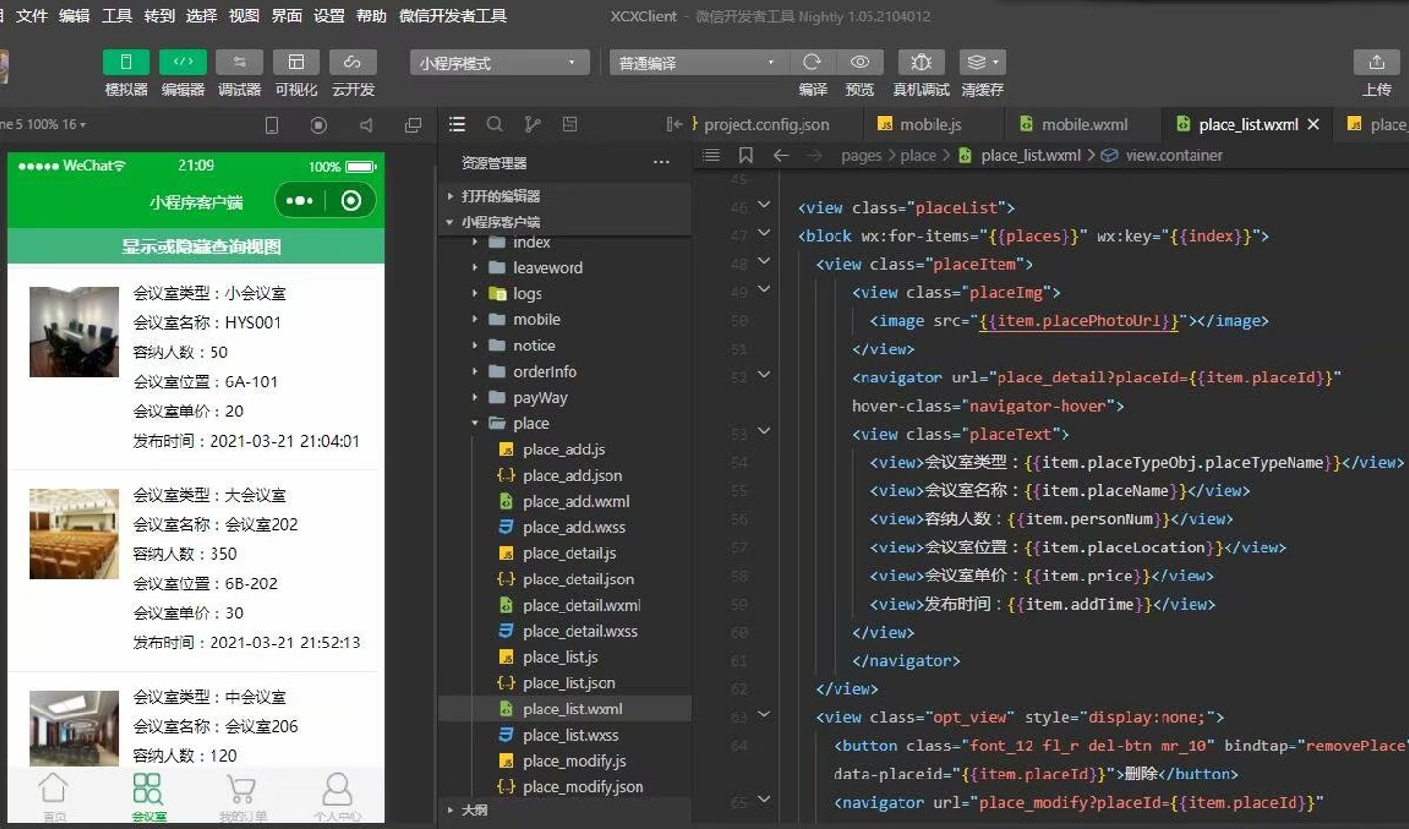Click the simulator phone rotate icon
Viewport: 1409px width, 829px height.
click(272, 125)
